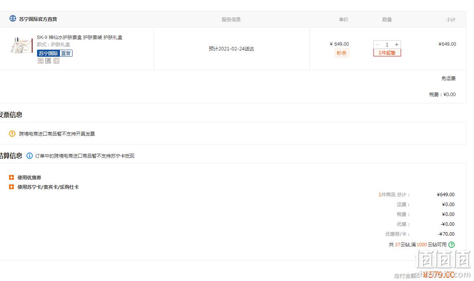The image size is (474, 281).
Task: Click the Suning International globe icon
Action: 13,19
